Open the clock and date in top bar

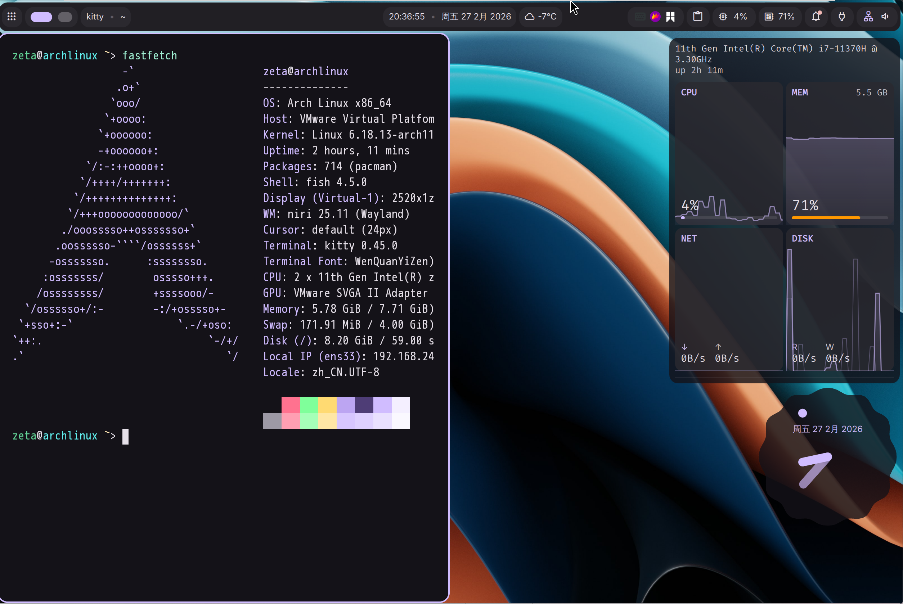point(449,17)
